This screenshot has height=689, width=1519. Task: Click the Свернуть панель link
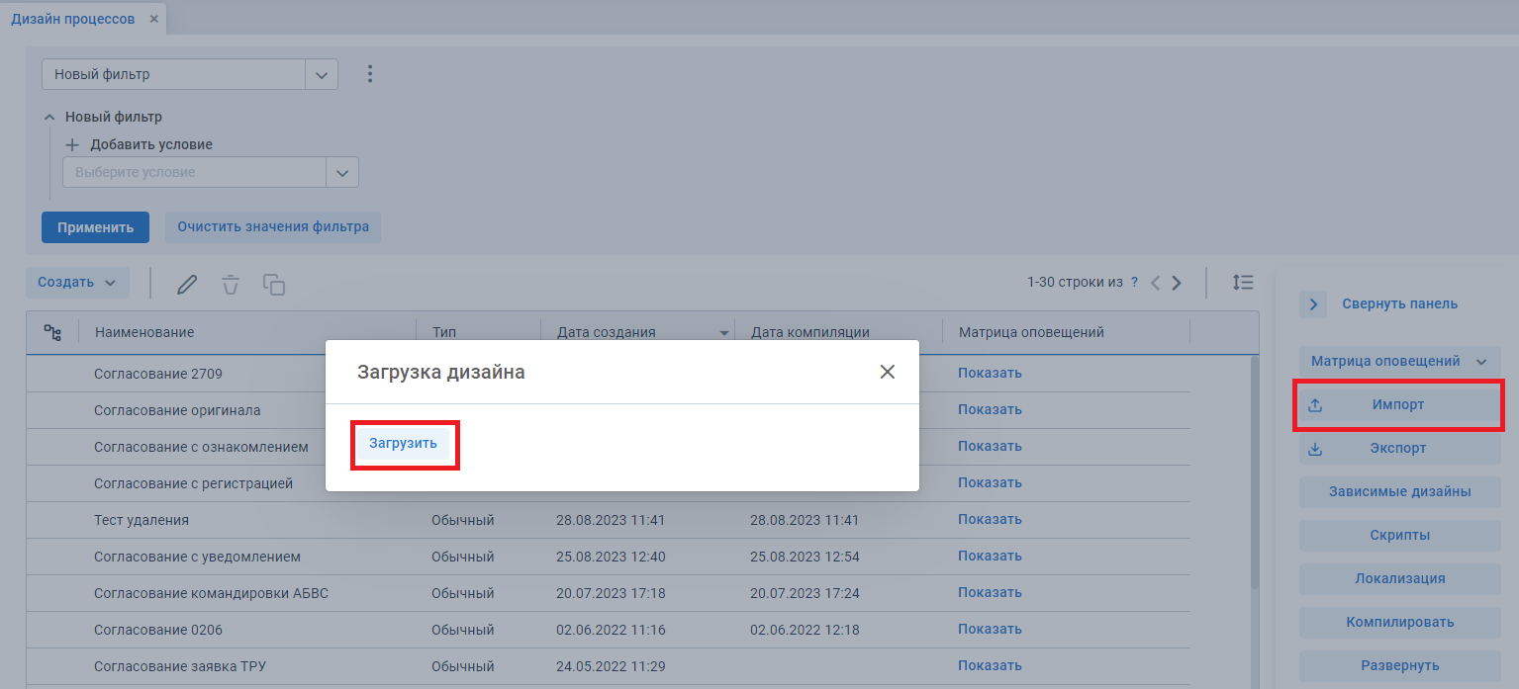tap(1399, 304)
